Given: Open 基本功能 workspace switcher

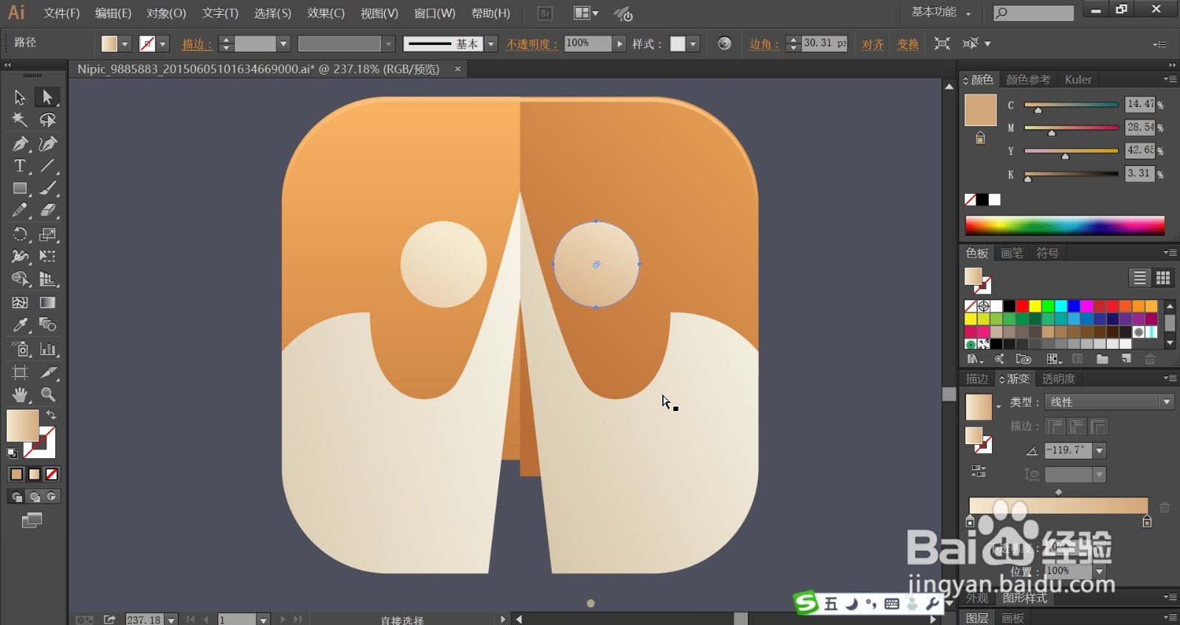Looking at the screenshot, I should click(x=941, y=13).
